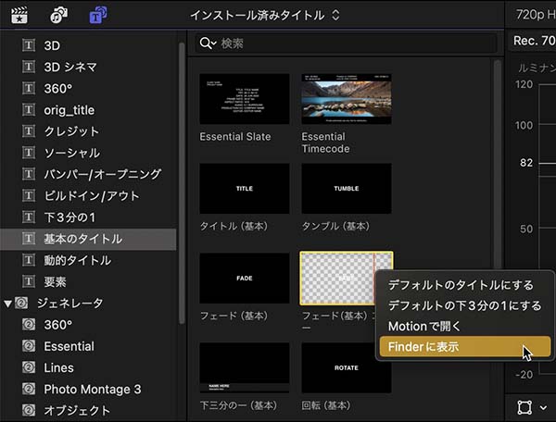
Task: Select クレジット category in sidebar
Action: pyautogui.click(x=71, y=131)
